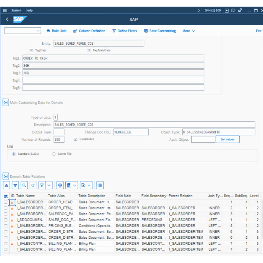Image resolution: width=263 pixels, height=263 pixels.
Task: Click the GUI scripting icon in the title bar
Action: pyautogui.click(x=227, y=10)
